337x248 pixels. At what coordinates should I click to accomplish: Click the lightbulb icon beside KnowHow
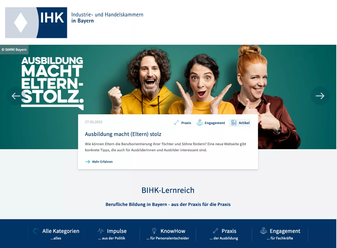pyautogui.click(x=154, y=231)
